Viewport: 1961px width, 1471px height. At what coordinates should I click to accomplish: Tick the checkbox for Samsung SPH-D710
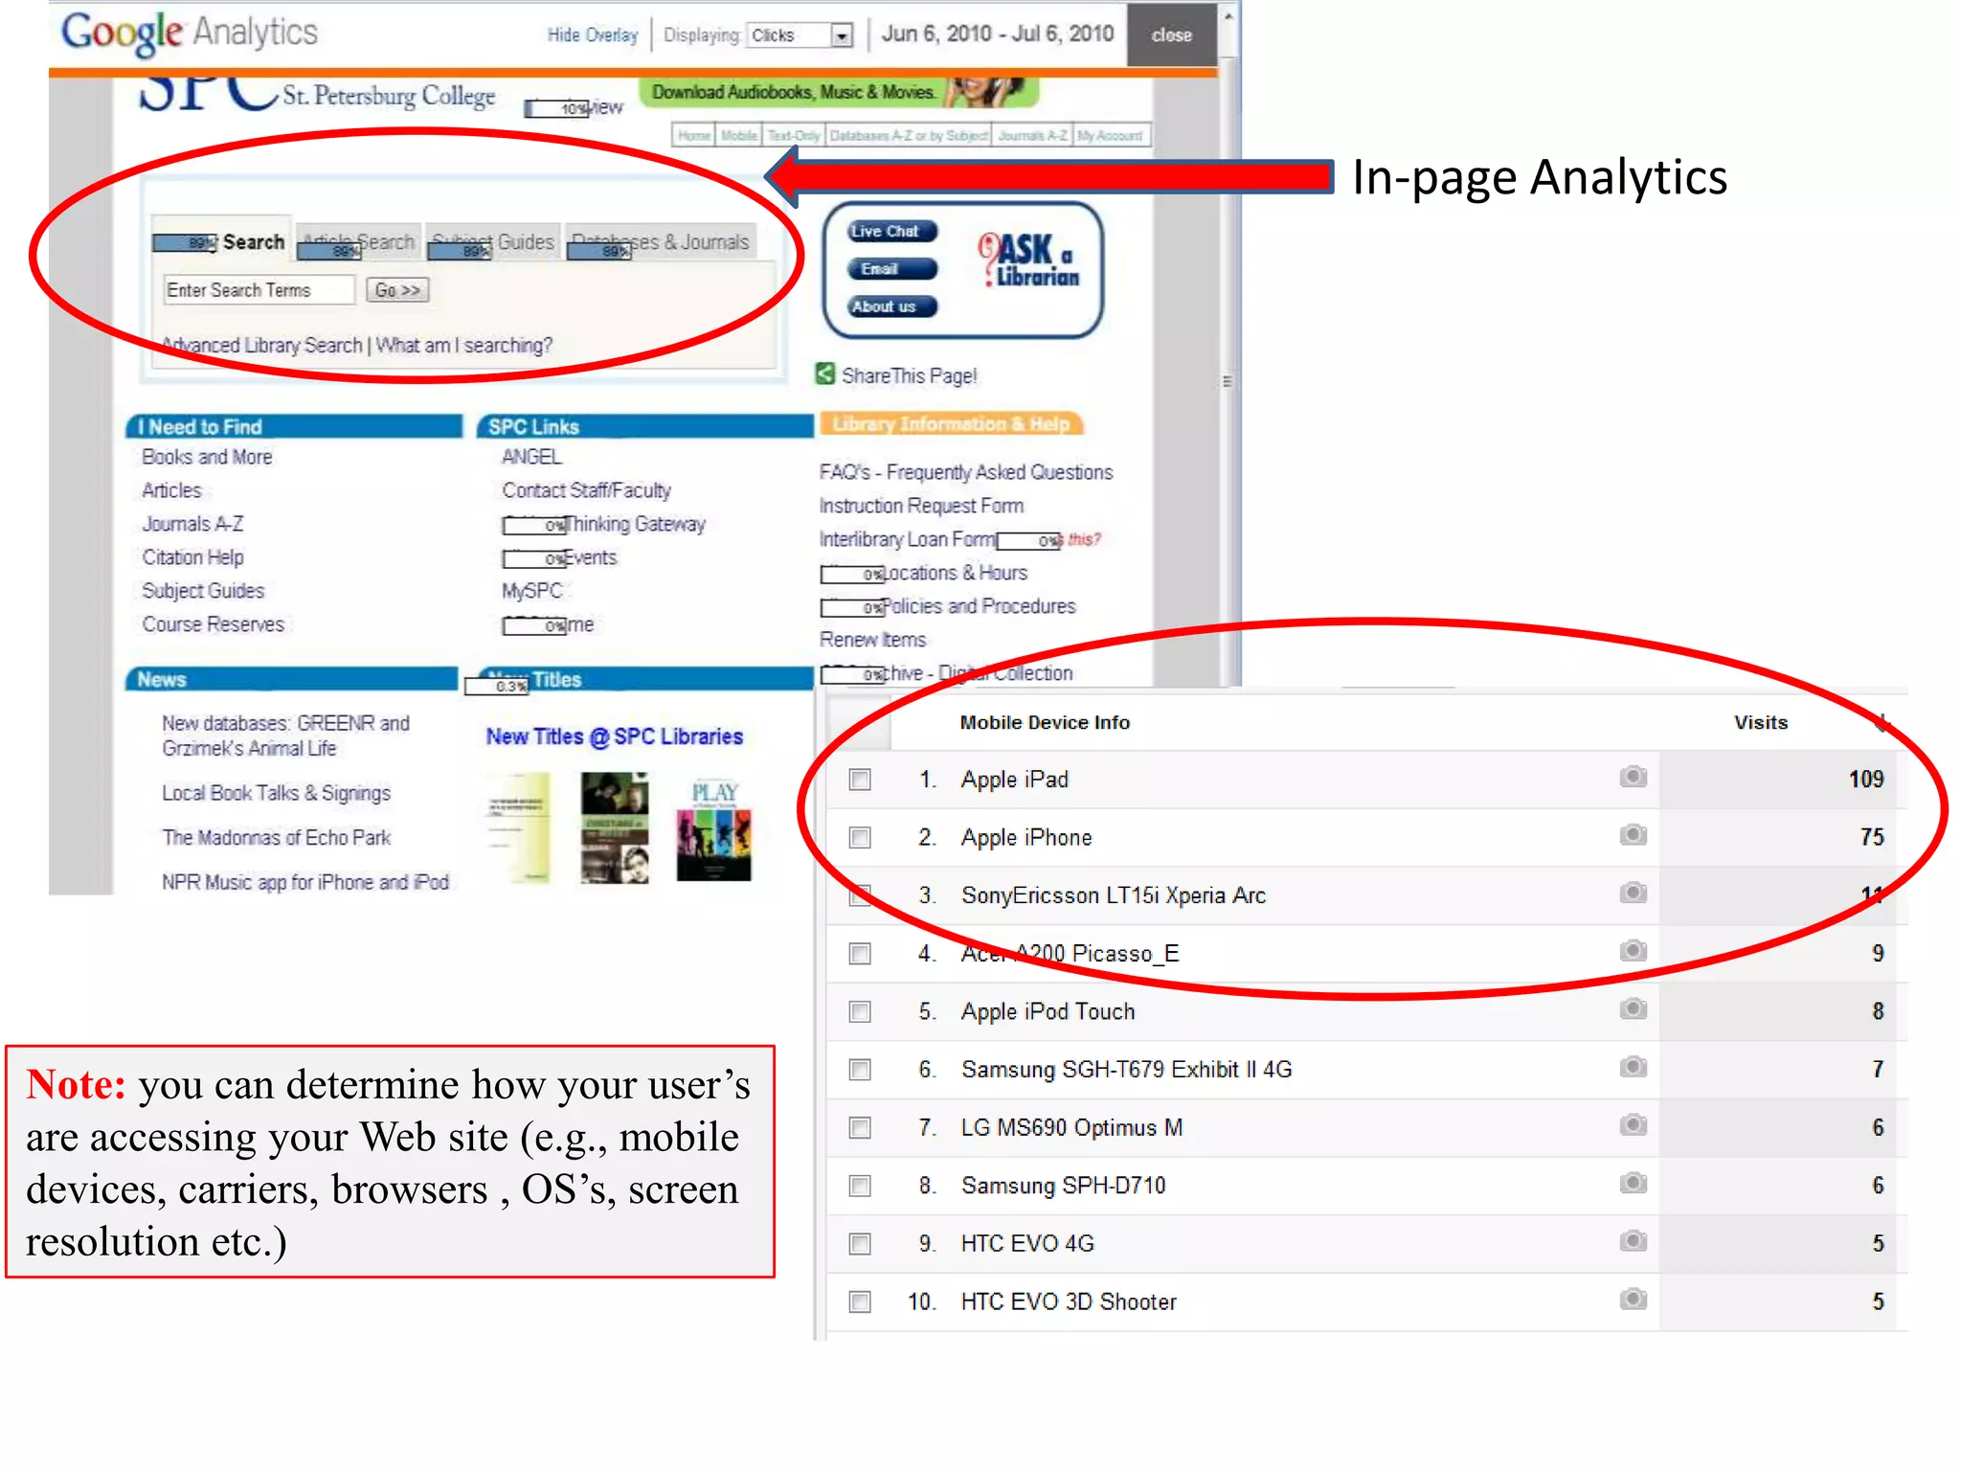(x=860, y=1187)
